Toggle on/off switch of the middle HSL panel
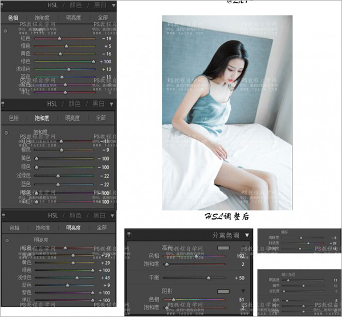Screen dimensions: 342x317 pos(3,104)
